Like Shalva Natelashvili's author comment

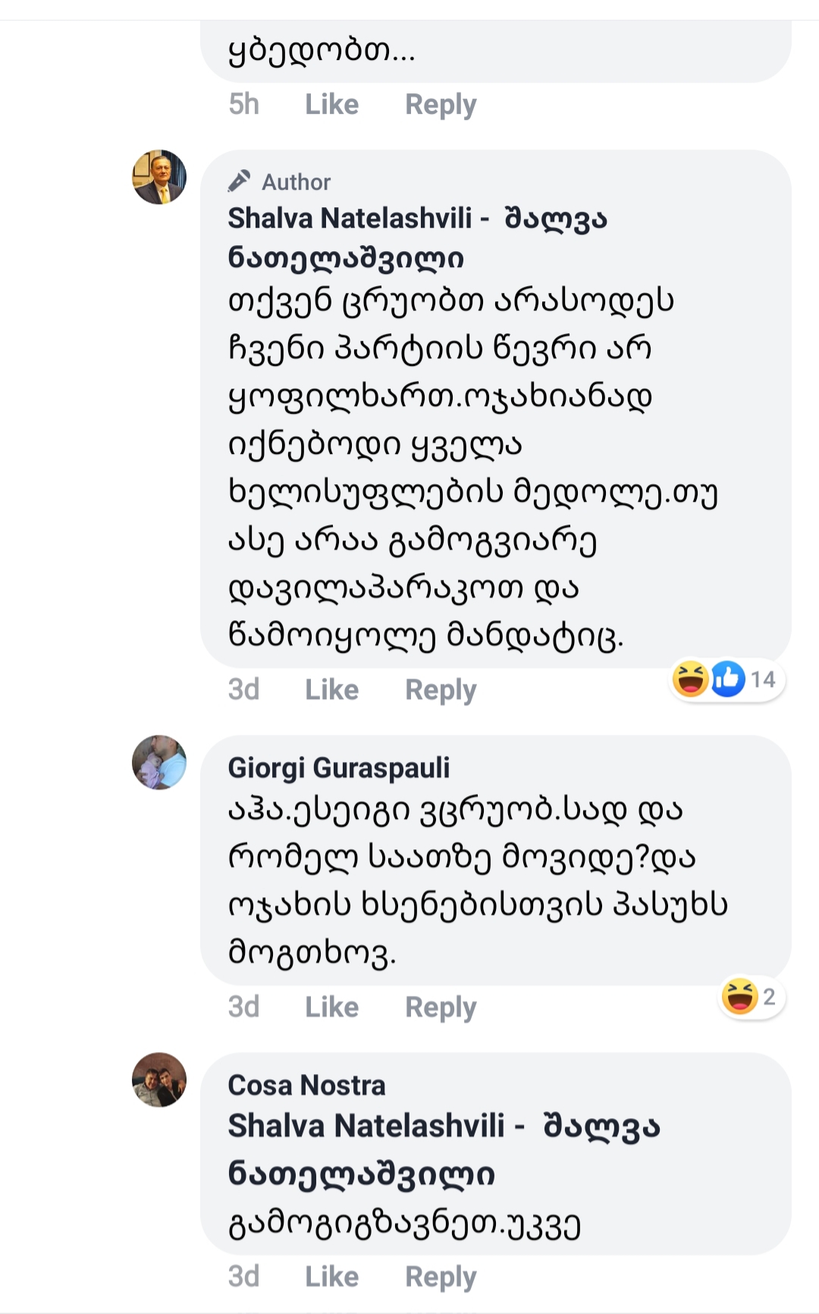331,689
